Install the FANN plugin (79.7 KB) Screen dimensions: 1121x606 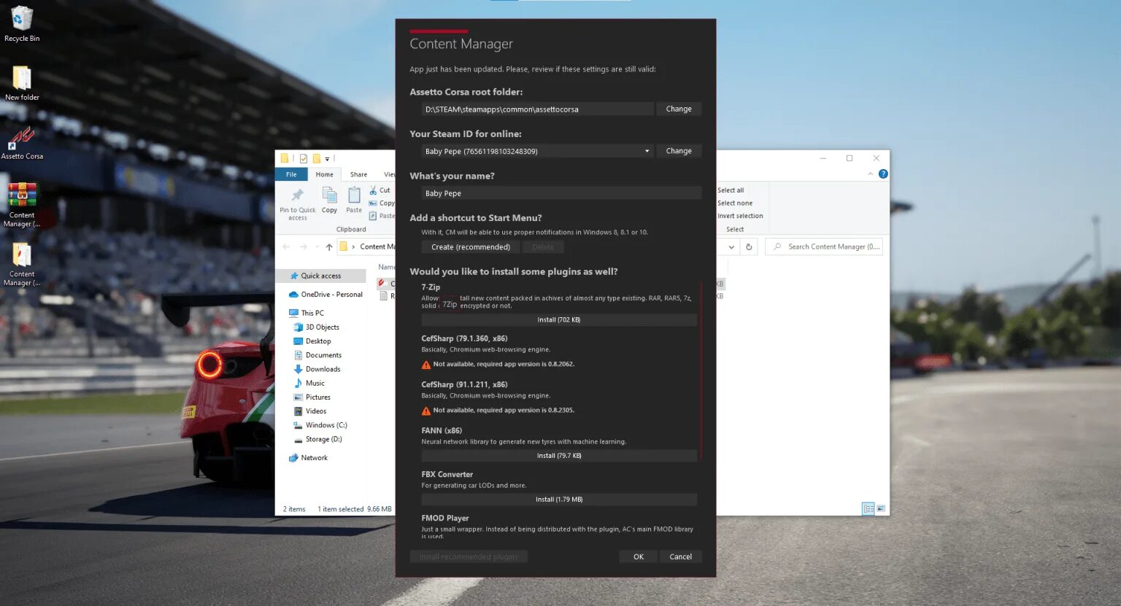pos(559,456)
